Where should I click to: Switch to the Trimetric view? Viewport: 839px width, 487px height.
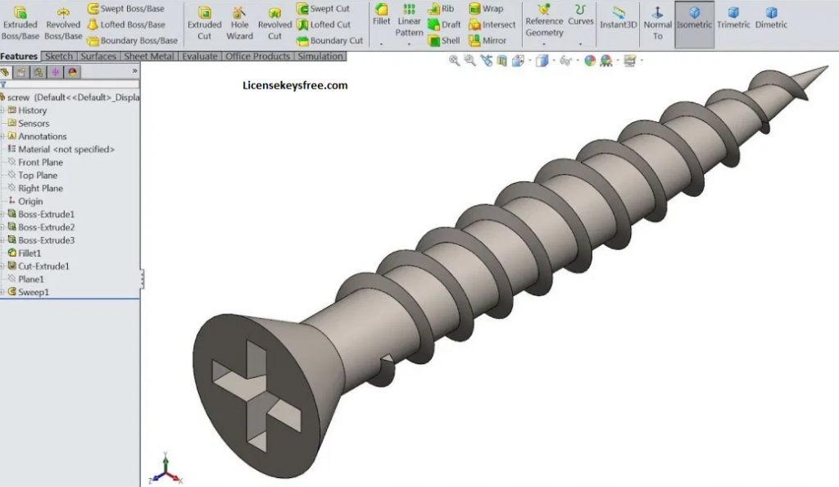coord(733,18)
